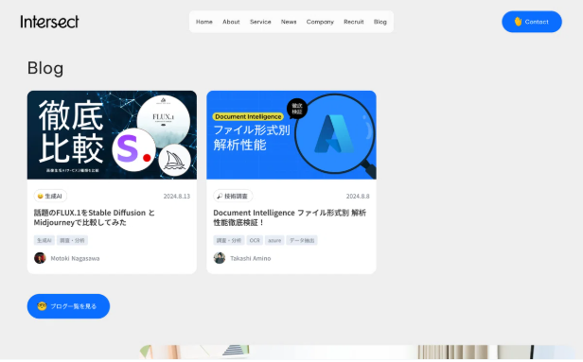Click the date 2024.8.8

(x=358, y=196)
